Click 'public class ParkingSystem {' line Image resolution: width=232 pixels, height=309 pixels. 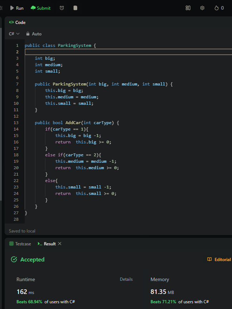[x=60, y=45]
